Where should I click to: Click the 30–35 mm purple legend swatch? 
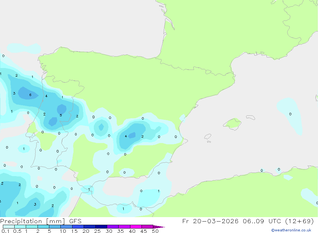(x=113, y=227)
